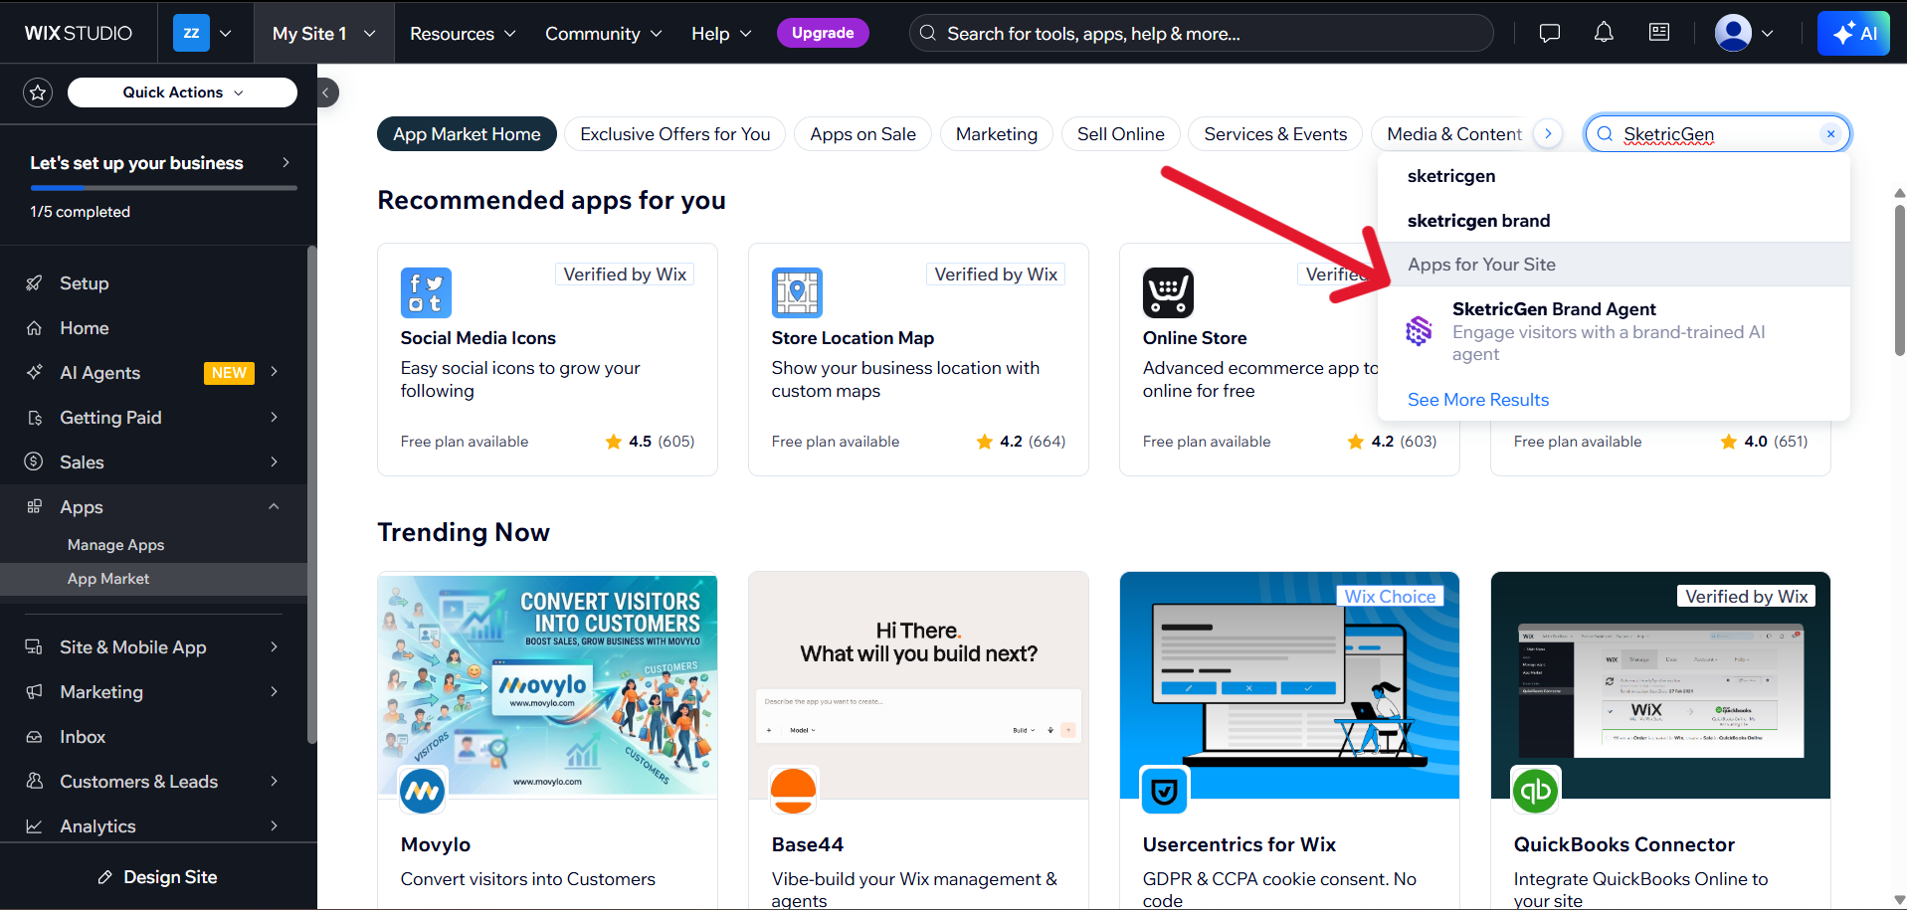
Task: Expand the Community menu
Action: coord(603,33)
